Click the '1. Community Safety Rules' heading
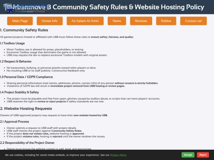 24,30
